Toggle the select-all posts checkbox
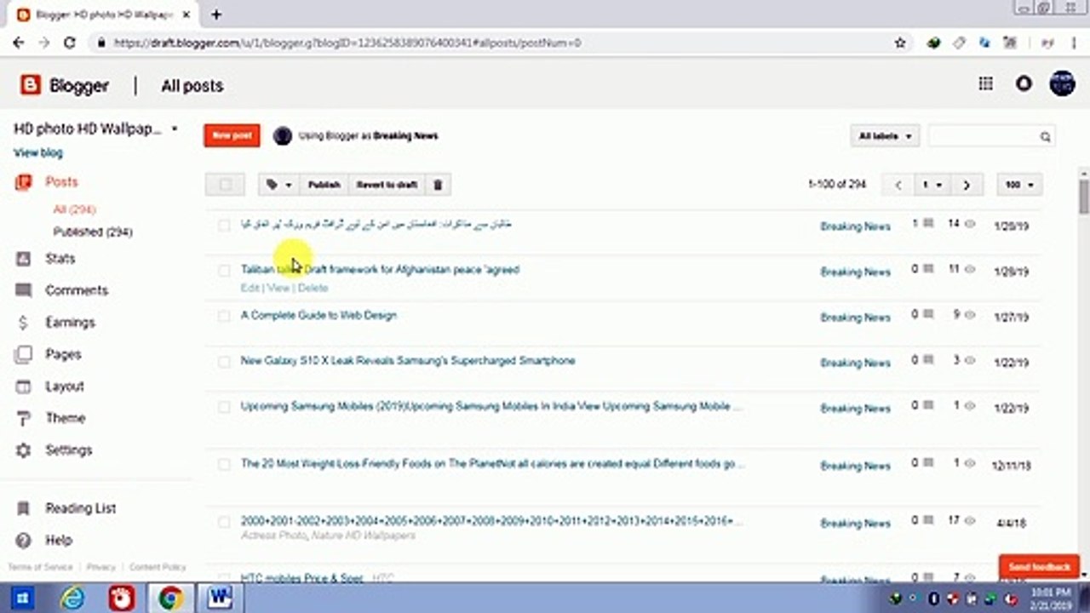The height and width of the screenshot is (613, 1090). [x=225, y=185]
